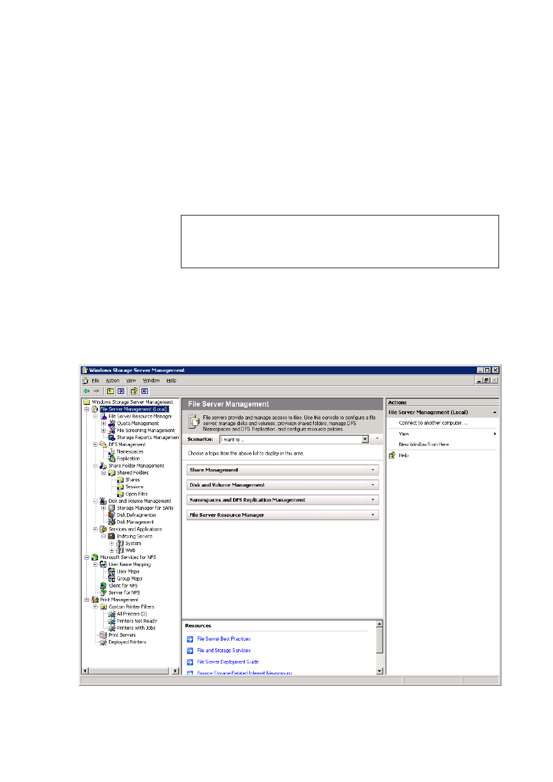553x782 pixels.
Task: Click the Group Maps icon
Action: [x=112, y=578]
